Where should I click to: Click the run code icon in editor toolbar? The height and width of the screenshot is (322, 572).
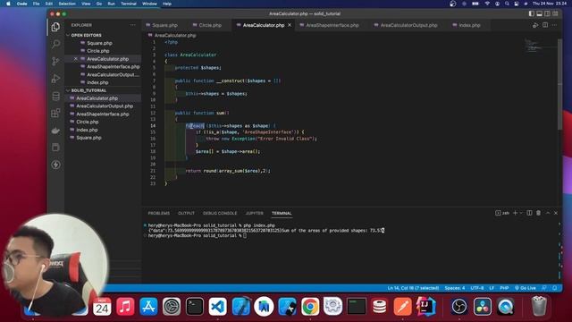[535, 25]
